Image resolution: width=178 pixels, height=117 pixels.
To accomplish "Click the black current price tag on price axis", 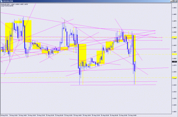I will (174, 62).
